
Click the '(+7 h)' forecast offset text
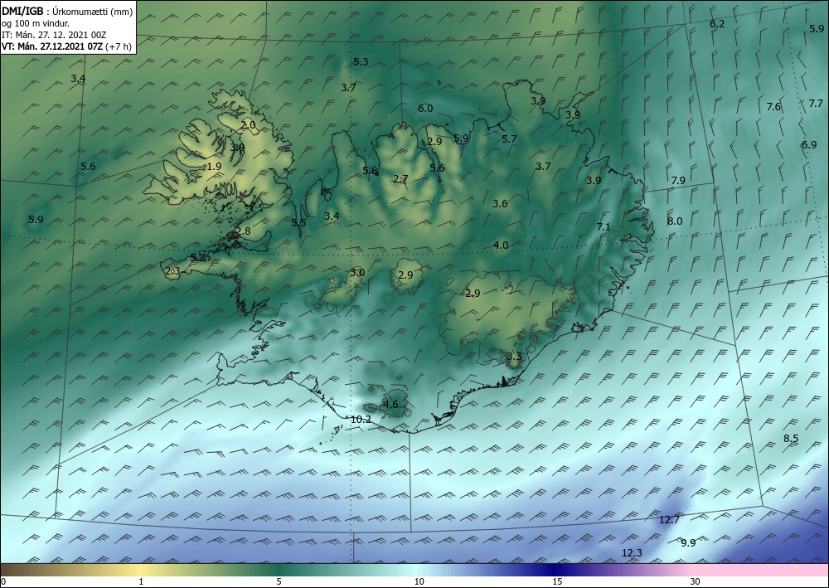tap(119, 46)
